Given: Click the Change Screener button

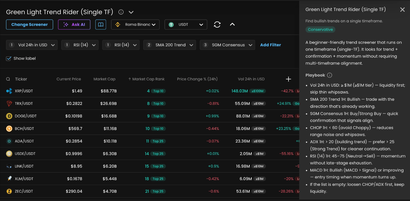Looking at the screenshot, I should click(29, 24).
